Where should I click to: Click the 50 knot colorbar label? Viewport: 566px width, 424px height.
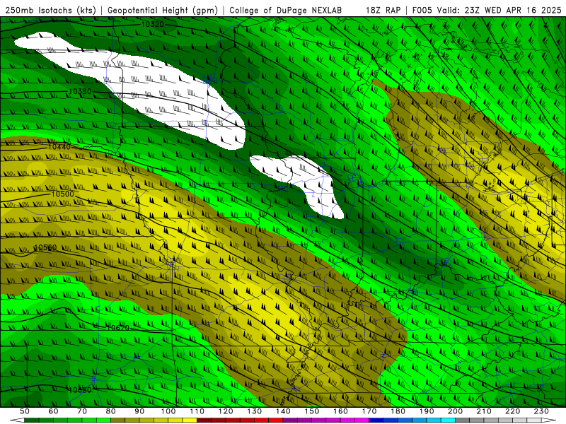coord(24,411)
